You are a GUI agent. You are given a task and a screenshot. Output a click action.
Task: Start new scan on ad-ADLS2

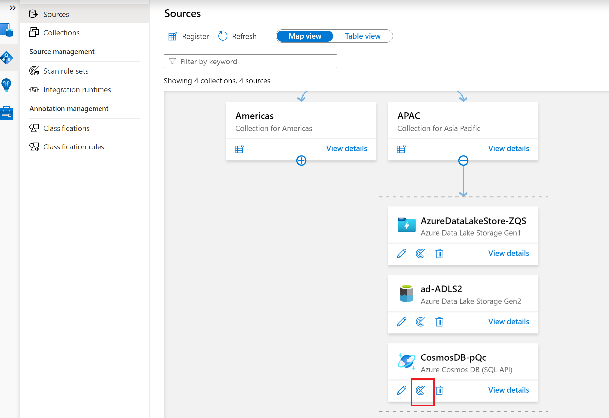coord(420,322)
